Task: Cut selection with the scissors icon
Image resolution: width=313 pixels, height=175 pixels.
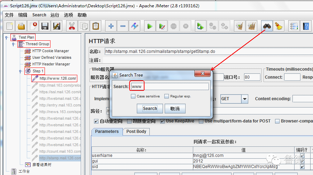Action: (72, 26)
